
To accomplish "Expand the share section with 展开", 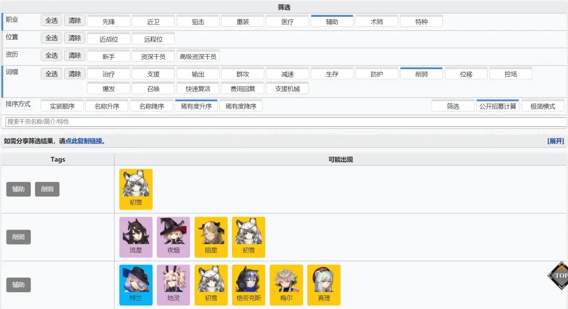I will coord(556,141).
